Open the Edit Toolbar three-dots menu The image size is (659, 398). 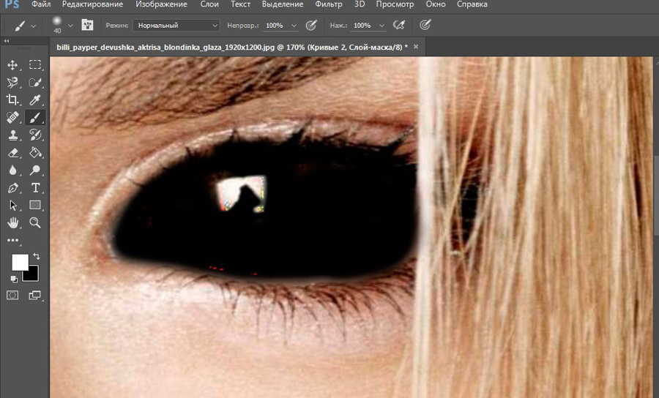click(12, 241)
